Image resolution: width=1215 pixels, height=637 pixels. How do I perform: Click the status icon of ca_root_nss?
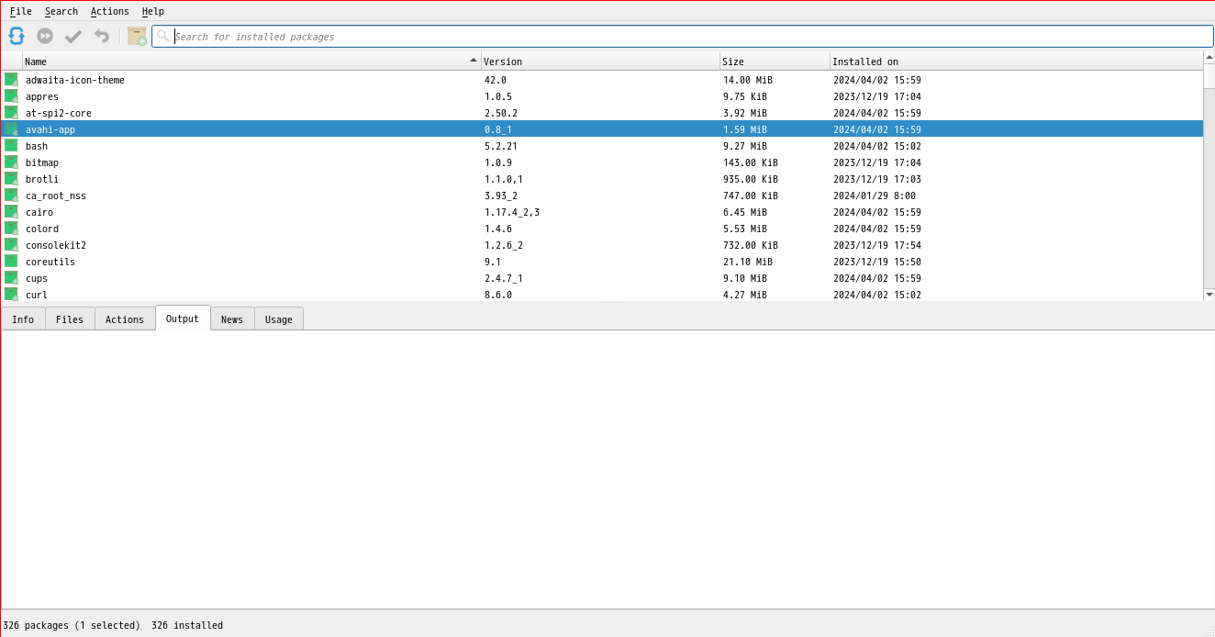(x=11, y=196)
